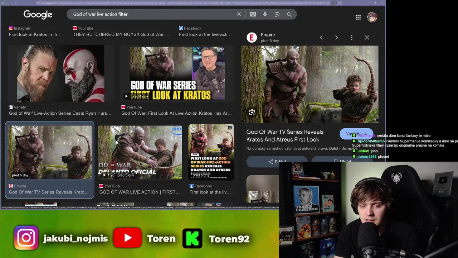
Task: Open 'THEY BUTCHERED MY BOYS!!' YouTube link
Action: [121, 34]
